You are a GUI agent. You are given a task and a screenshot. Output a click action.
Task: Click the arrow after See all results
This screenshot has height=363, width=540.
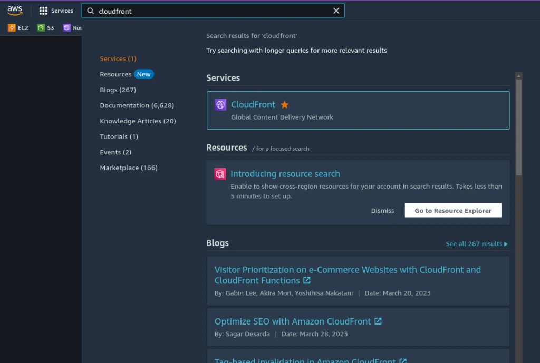[506, 244]
